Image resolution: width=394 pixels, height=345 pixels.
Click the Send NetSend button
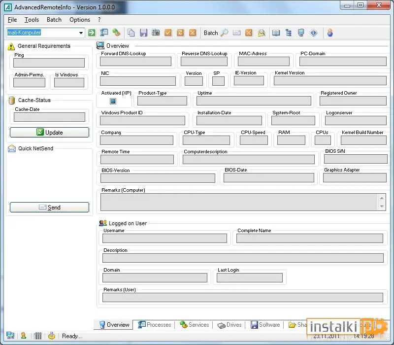(50, 207)
